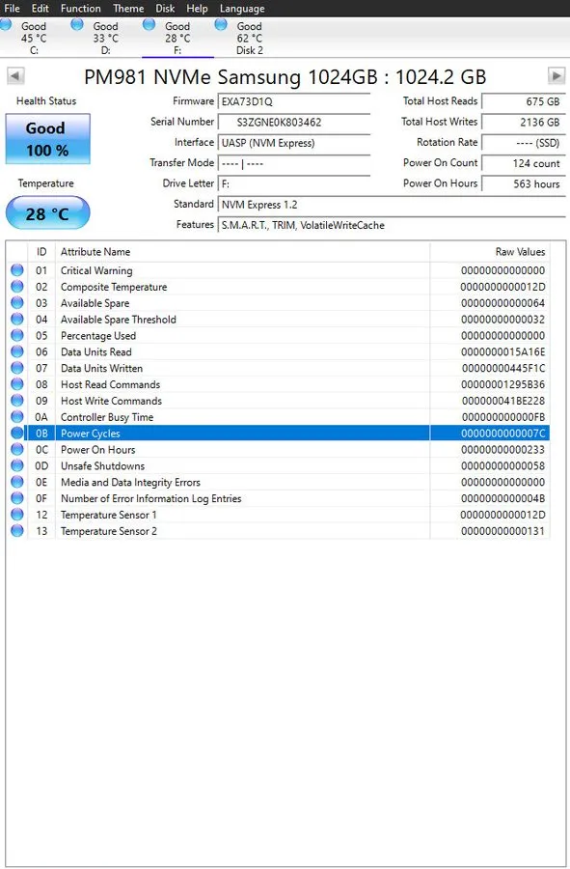
Task: Select the Percentage Used attribute name
Action: 98,336
